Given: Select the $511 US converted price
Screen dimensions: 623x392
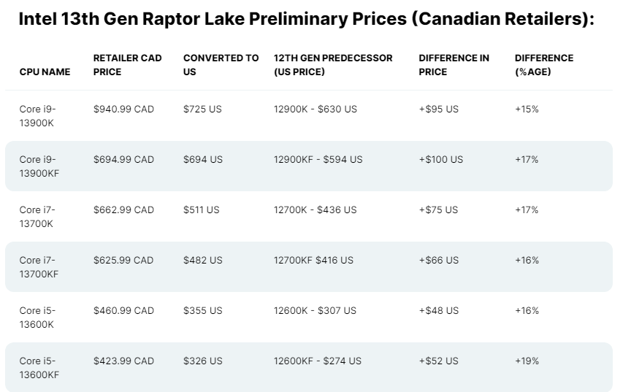Looking at the screenshot, I should point(202,210).
